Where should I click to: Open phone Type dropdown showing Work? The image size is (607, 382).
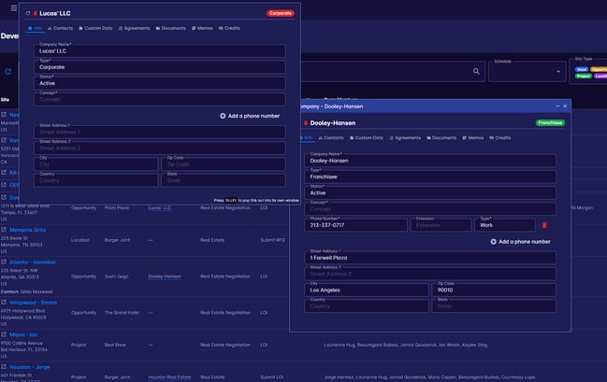click(505, 225)
